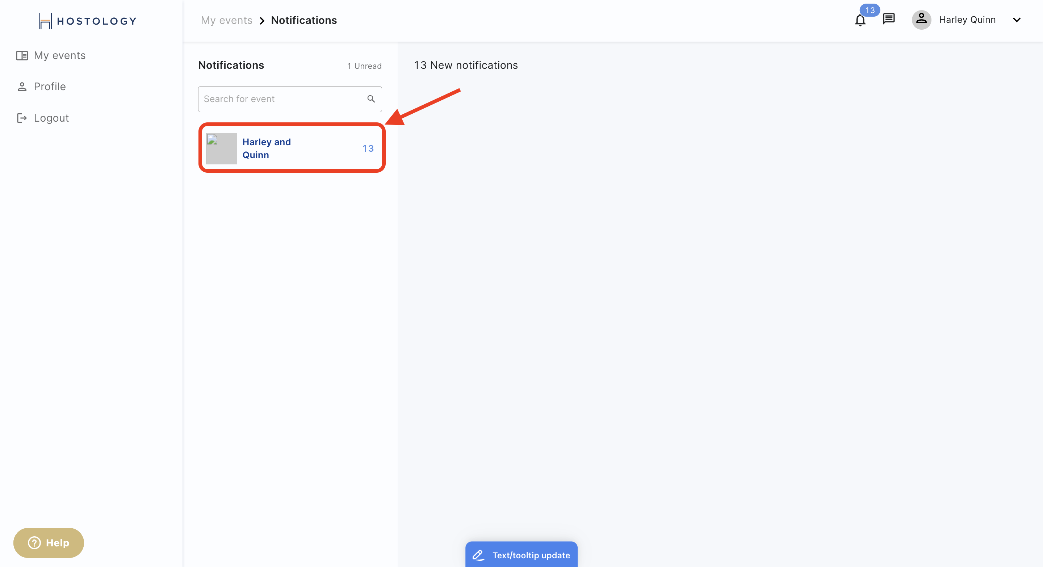Select Logout from sidebar
This screenshot has width=1043, height=567.
tap(42, 118)
